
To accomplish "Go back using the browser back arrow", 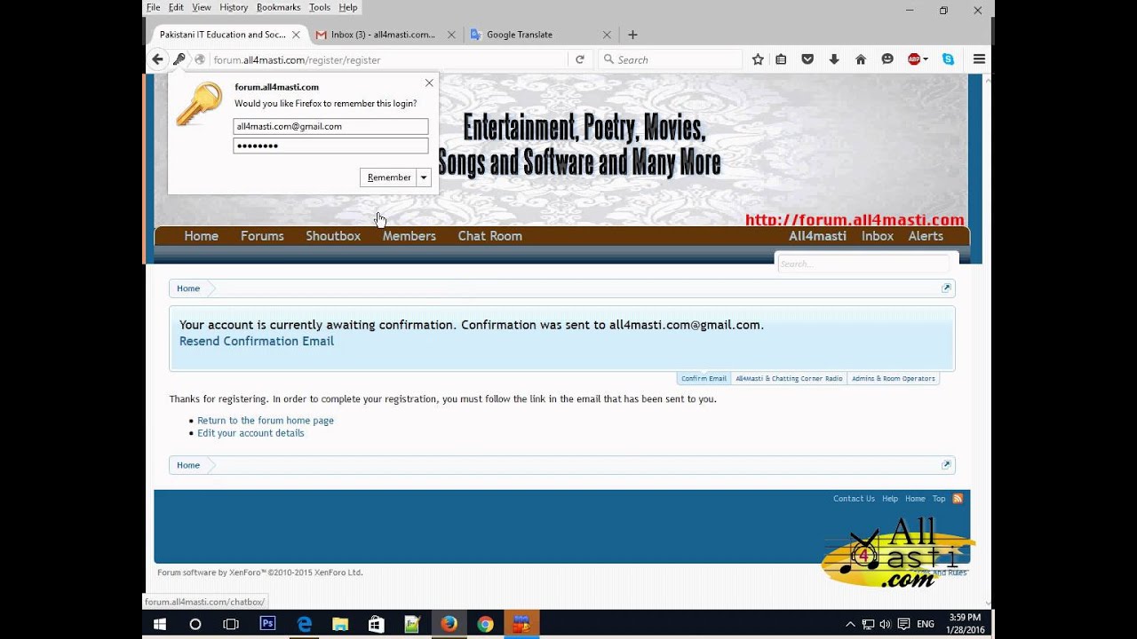I will click(x=158, y=59).
